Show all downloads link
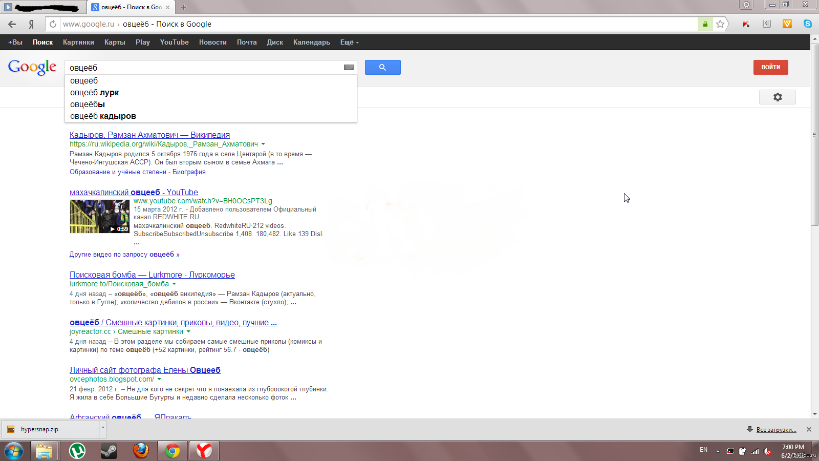Screen dimensions: 819x461 (777, 430)
